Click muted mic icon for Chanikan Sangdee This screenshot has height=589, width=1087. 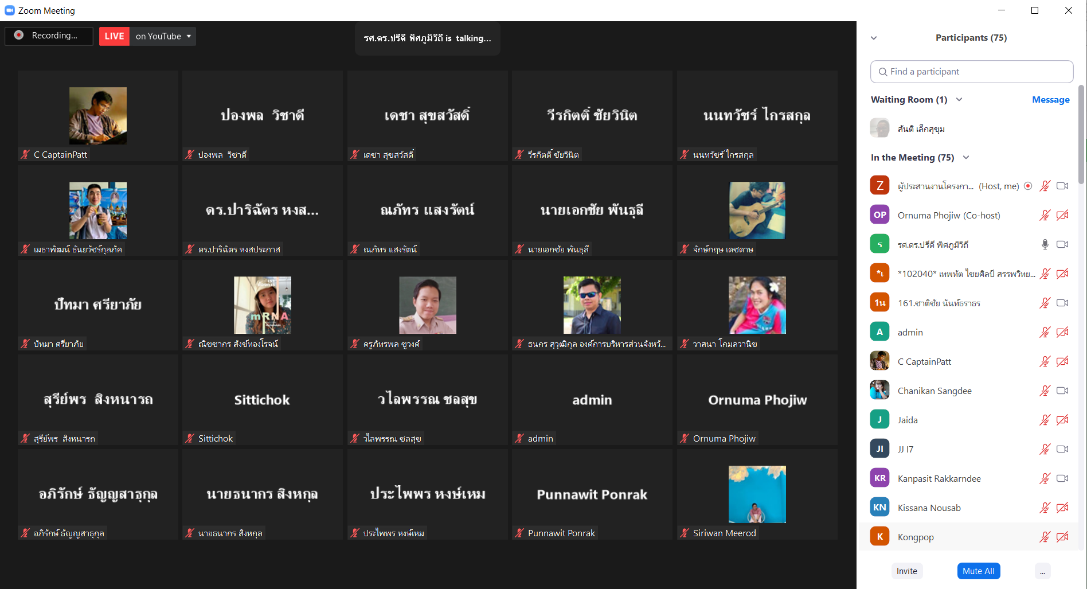point(1045,391)
